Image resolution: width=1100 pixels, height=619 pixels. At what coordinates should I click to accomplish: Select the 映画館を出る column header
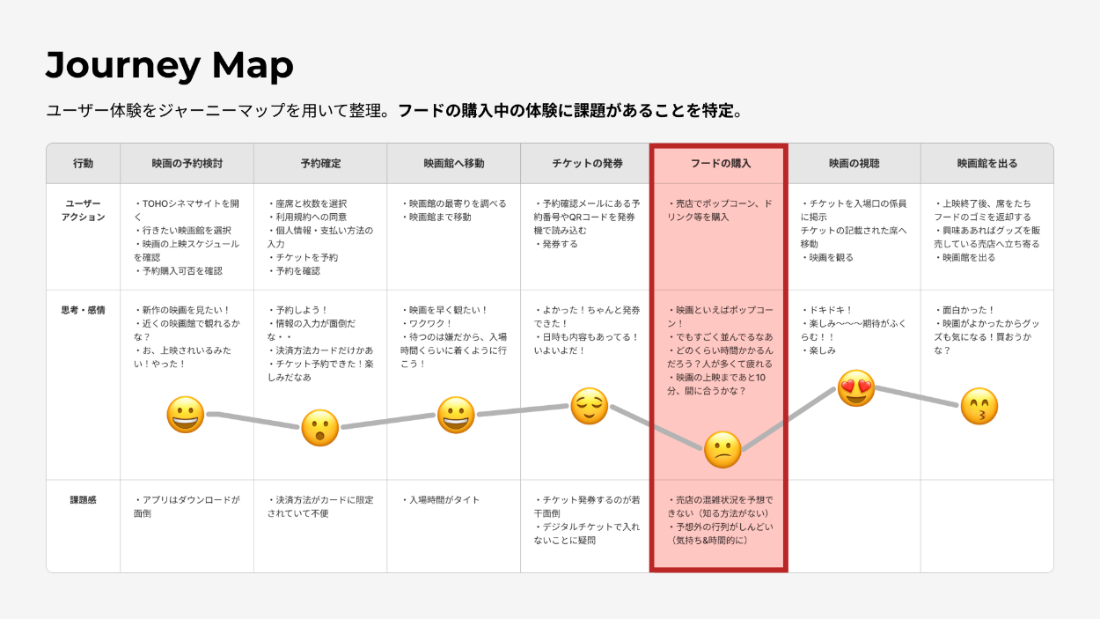pyautogui.click(x=986, y=164)
